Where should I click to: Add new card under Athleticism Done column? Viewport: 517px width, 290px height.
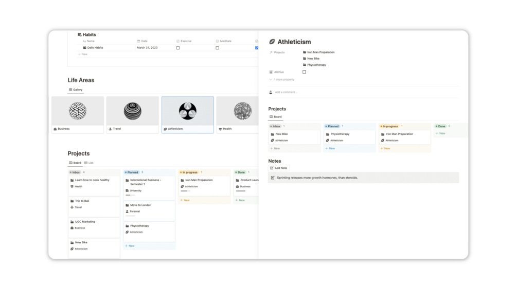[440, 133]
